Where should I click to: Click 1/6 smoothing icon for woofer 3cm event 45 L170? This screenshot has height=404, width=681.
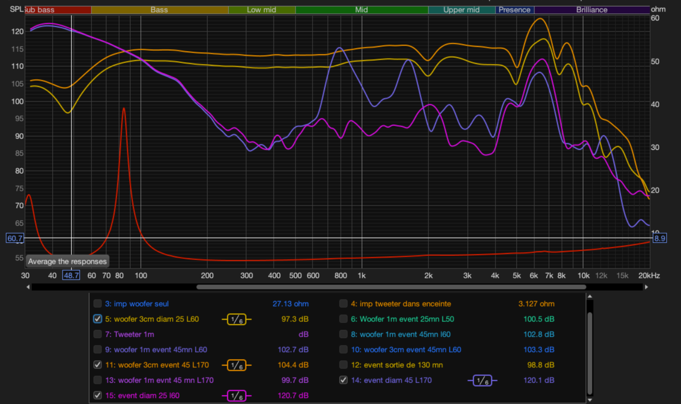(236, 365)
